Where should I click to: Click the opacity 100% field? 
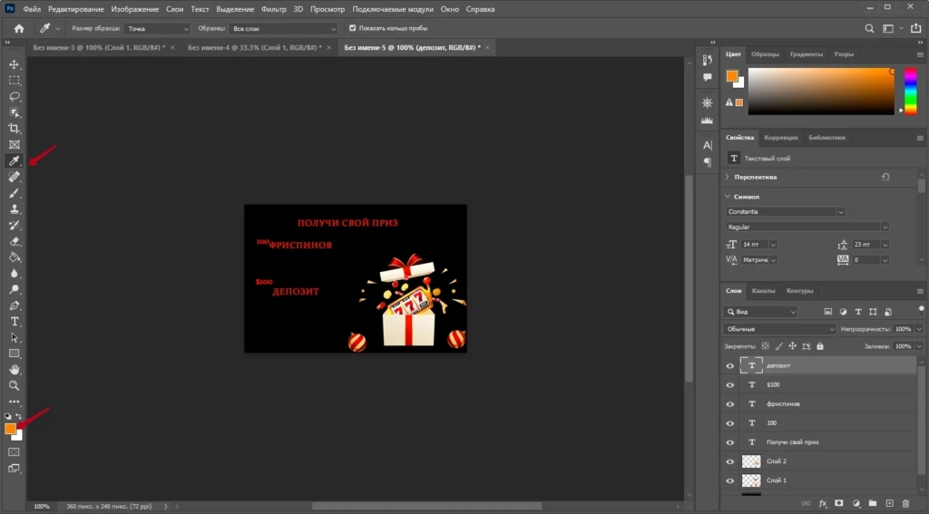tap(903, 329)
